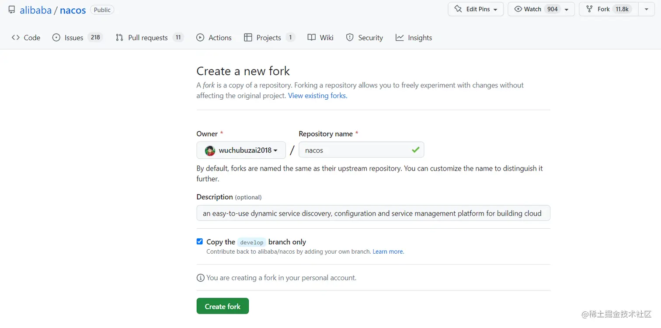Click the Repository name input field
661x328 pixels.
361,150
